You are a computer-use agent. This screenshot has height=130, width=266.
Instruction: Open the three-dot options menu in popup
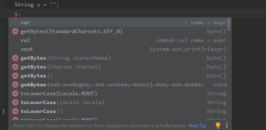(x=227, y=125)
